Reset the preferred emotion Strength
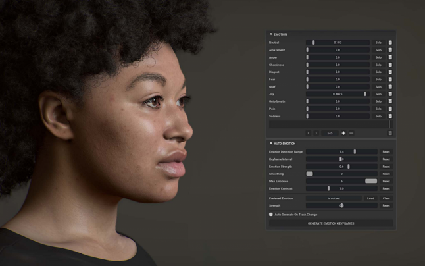 click(x=386, y=205)
